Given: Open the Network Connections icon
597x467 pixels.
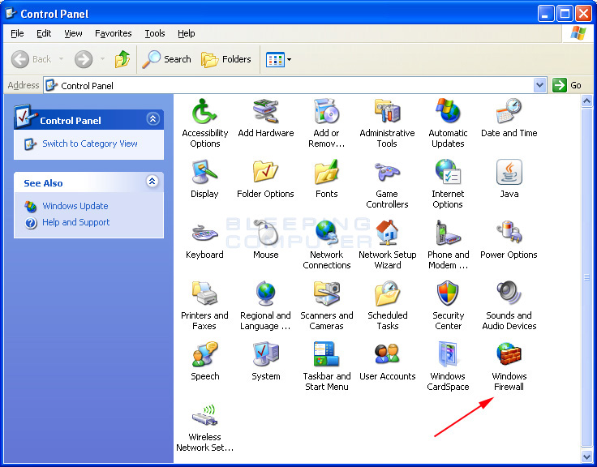Looking at the screenshot, I should click(x=326, y=233).
